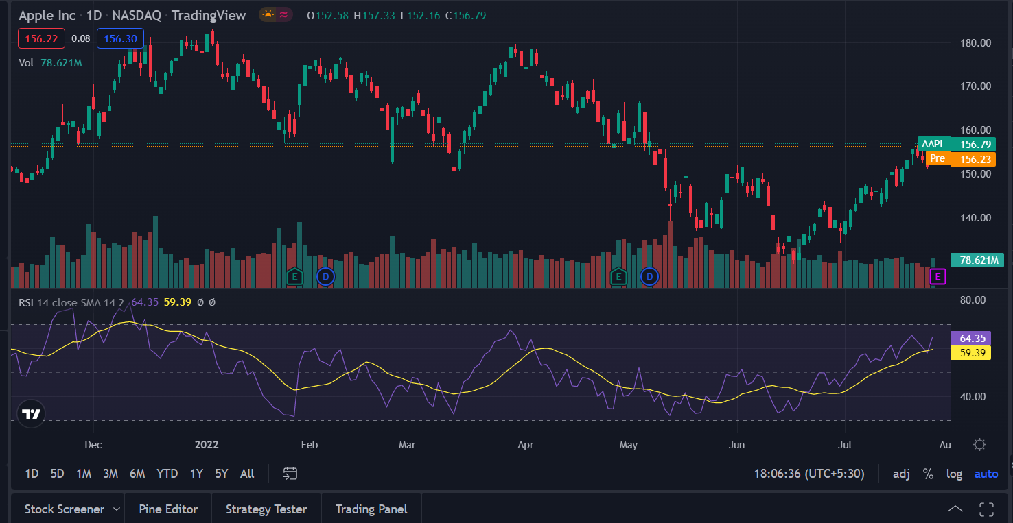Set time range to 5Y
The width and height of the screenshot is (1013, 523).
tap(221, 474)
